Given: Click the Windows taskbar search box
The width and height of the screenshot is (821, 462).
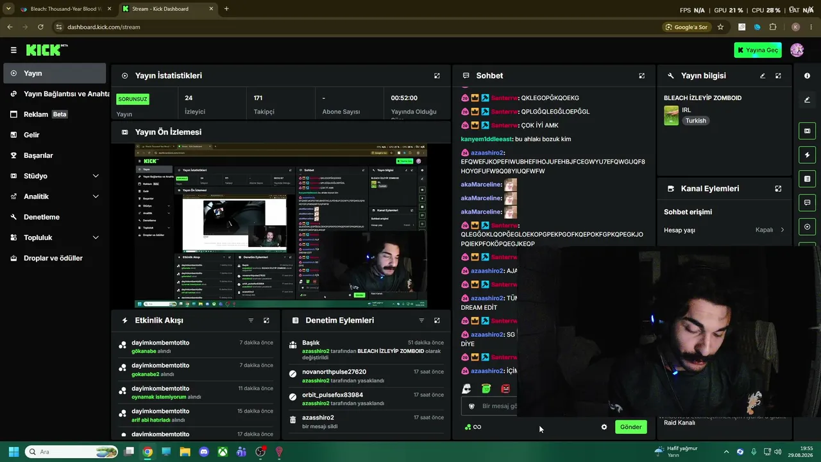Looking at the screenshot, I should pyautogui.click(x=71, y=452).
